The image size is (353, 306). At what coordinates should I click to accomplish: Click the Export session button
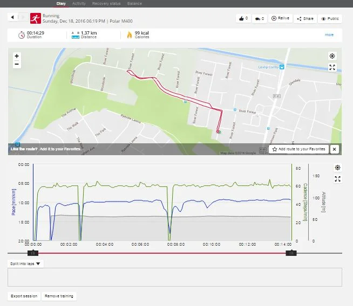(24, 296)
